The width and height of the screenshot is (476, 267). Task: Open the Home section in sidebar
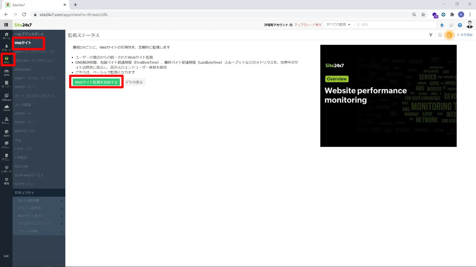pos(6,36)
